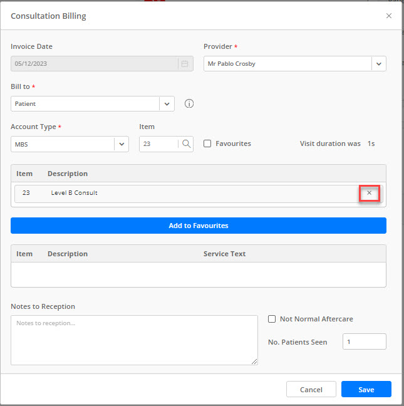Click the Cancel button
Screen dimensions: 404x406
[x=311, y=389]
